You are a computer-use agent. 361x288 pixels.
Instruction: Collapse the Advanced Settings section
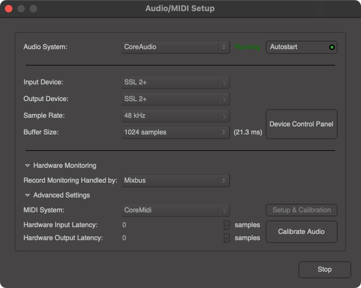(x=27, y=195)
